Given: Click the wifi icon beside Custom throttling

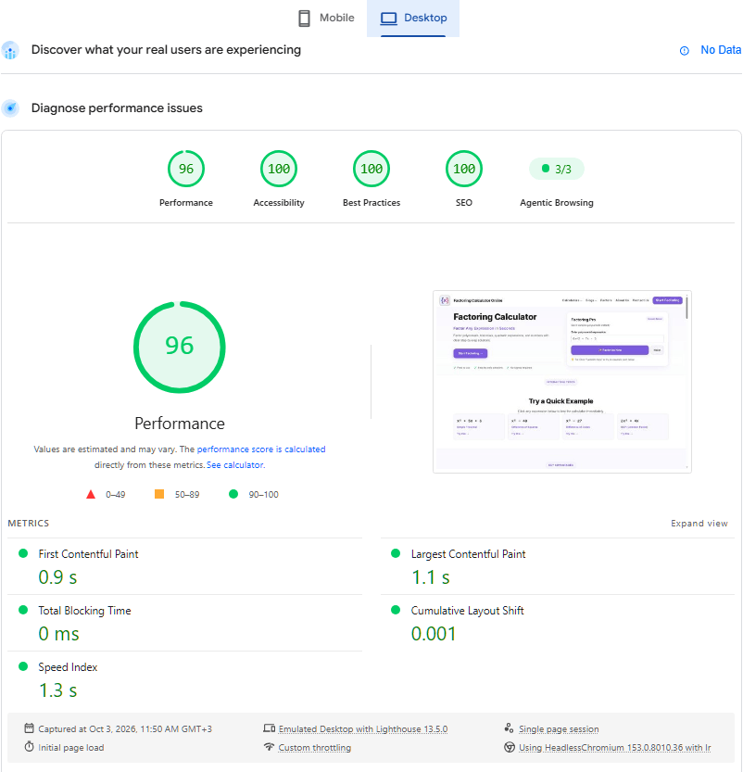Looking at the screenshot, I should [x=270, y=747].
